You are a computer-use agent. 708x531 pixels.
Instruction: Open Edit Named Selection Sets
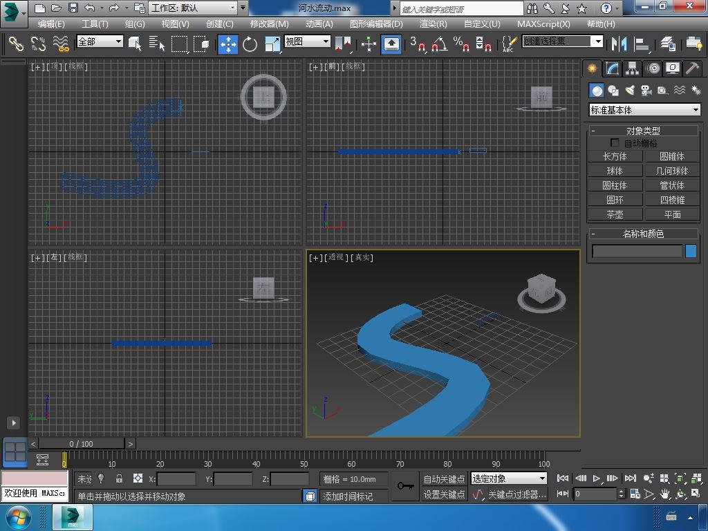509,44
